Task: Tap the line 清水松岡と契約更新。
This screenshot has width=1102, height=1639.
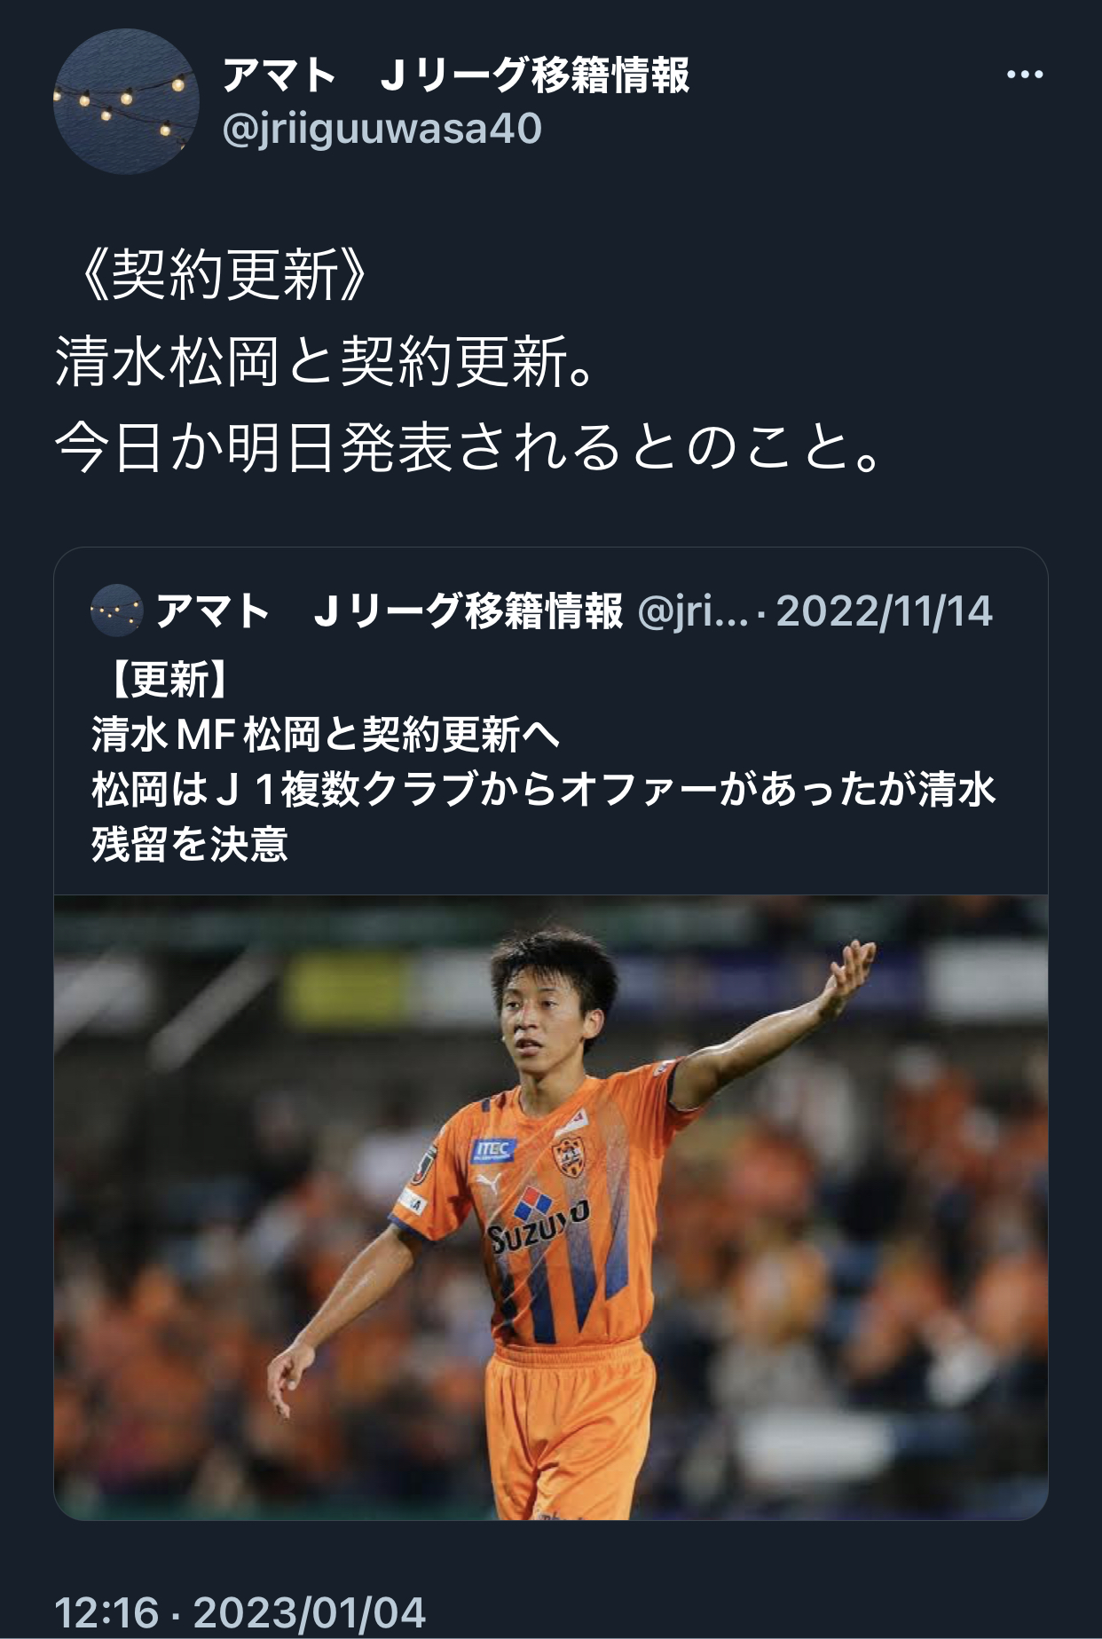Action: pos(325,361)
